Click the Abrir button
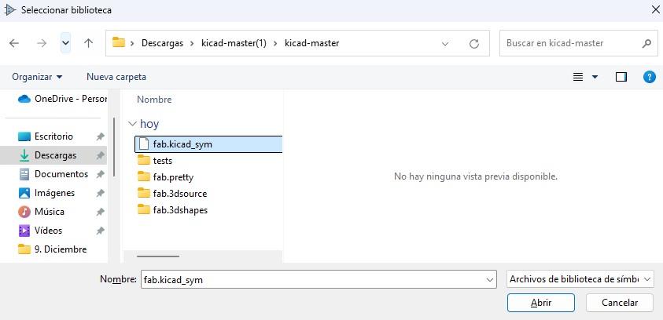The width and height of the screenshot is (663, 320). (x=541, y=303)
